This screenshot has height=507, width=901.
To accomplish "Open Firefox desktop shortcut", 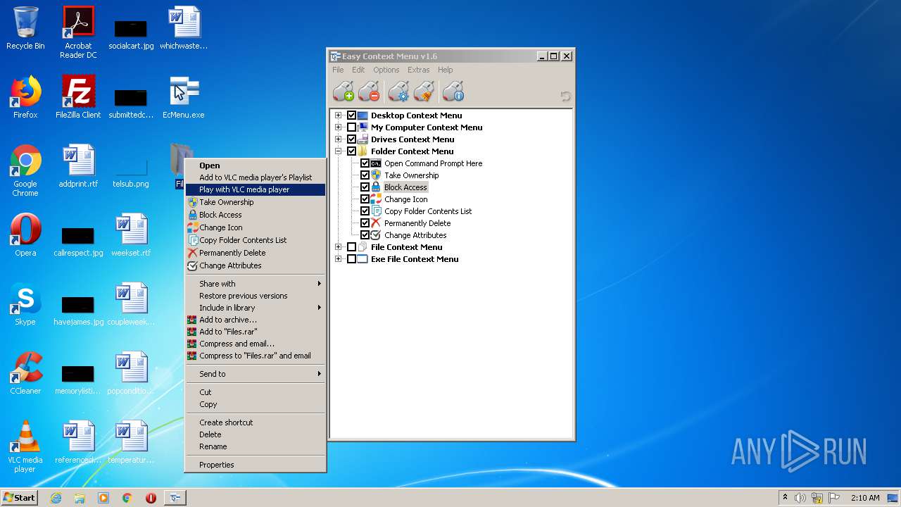I will tap(25, 97).
